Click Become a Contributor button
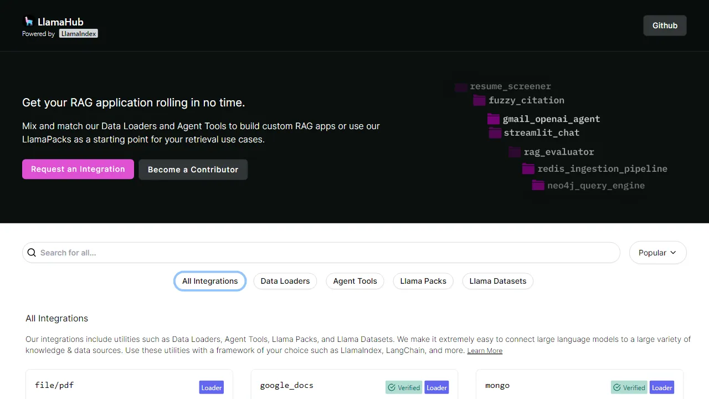The height and width of the screenshot is (399, 709). coord(193,170)
